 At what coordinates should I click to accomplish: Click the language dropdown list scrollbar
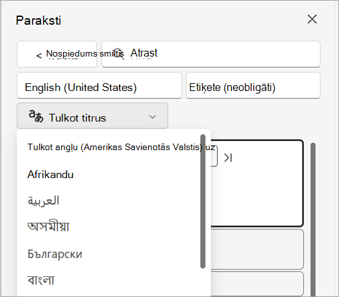tap(203, 201)
